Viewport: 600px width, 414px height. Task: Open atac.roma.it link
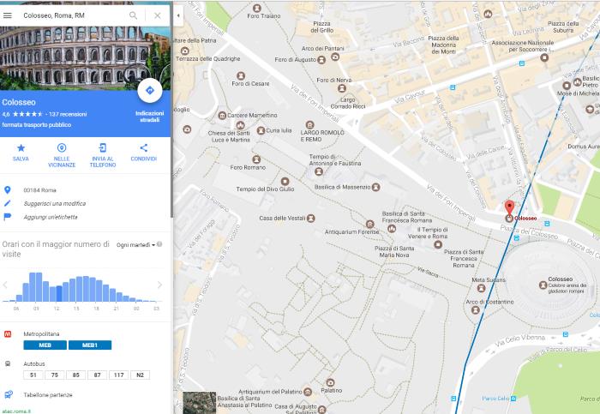point(15,411)
